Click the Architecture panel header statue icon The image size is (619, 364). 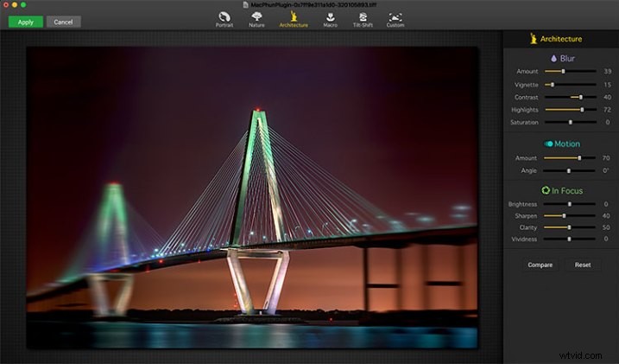pos(534,38)
